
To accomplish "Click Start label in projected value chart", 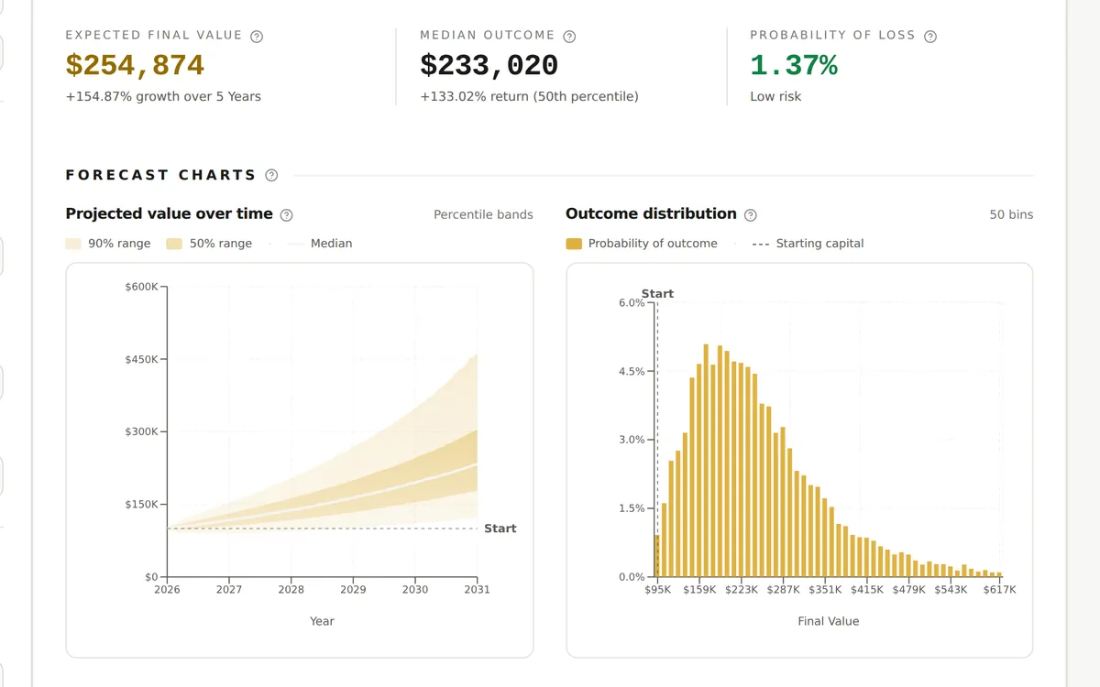I will tap(500, 529).
